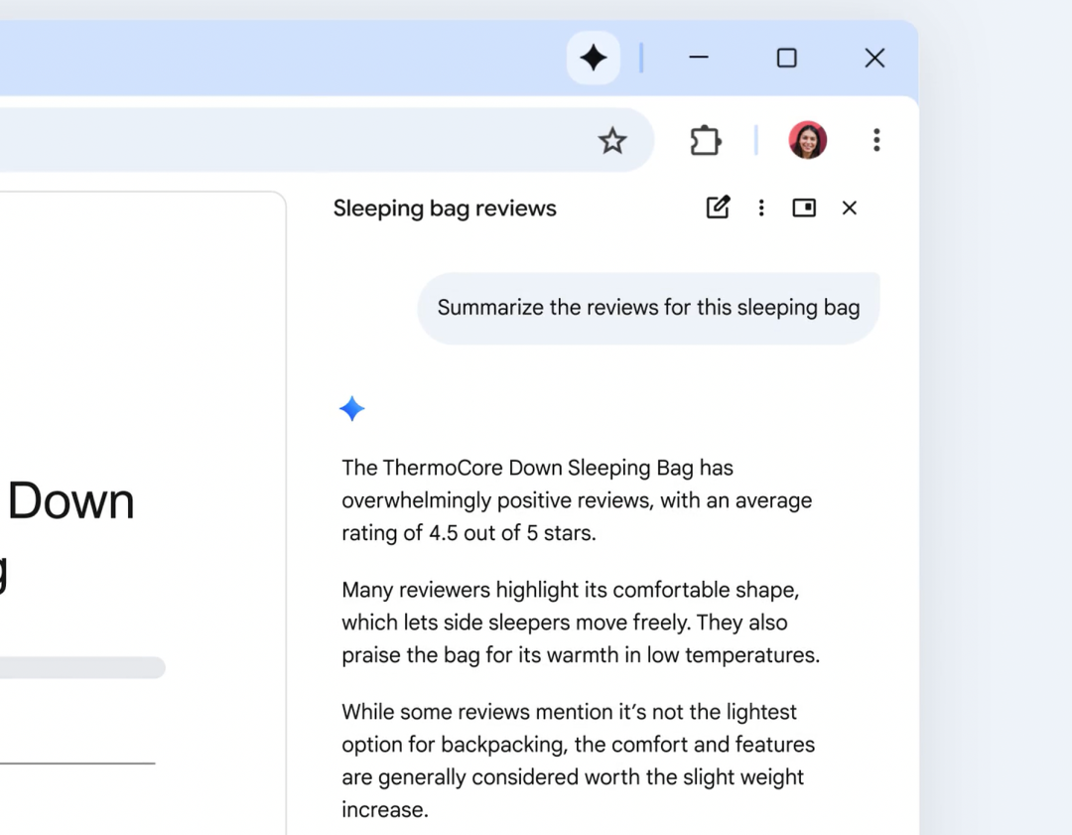Click the ThermoCore rating sentence in the summary

click(x=576, y=499)
